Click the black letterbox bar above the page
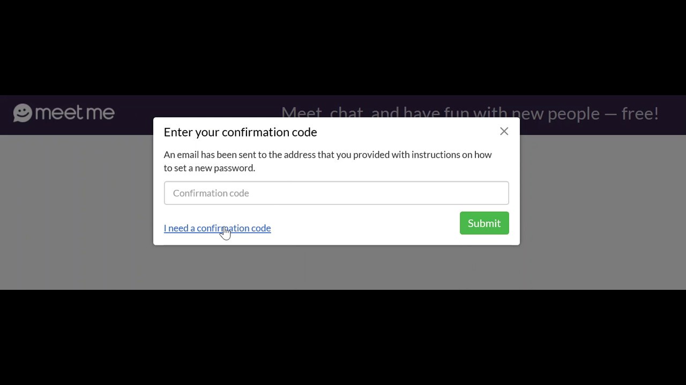 pyautogui.click(x=343, y=47)
